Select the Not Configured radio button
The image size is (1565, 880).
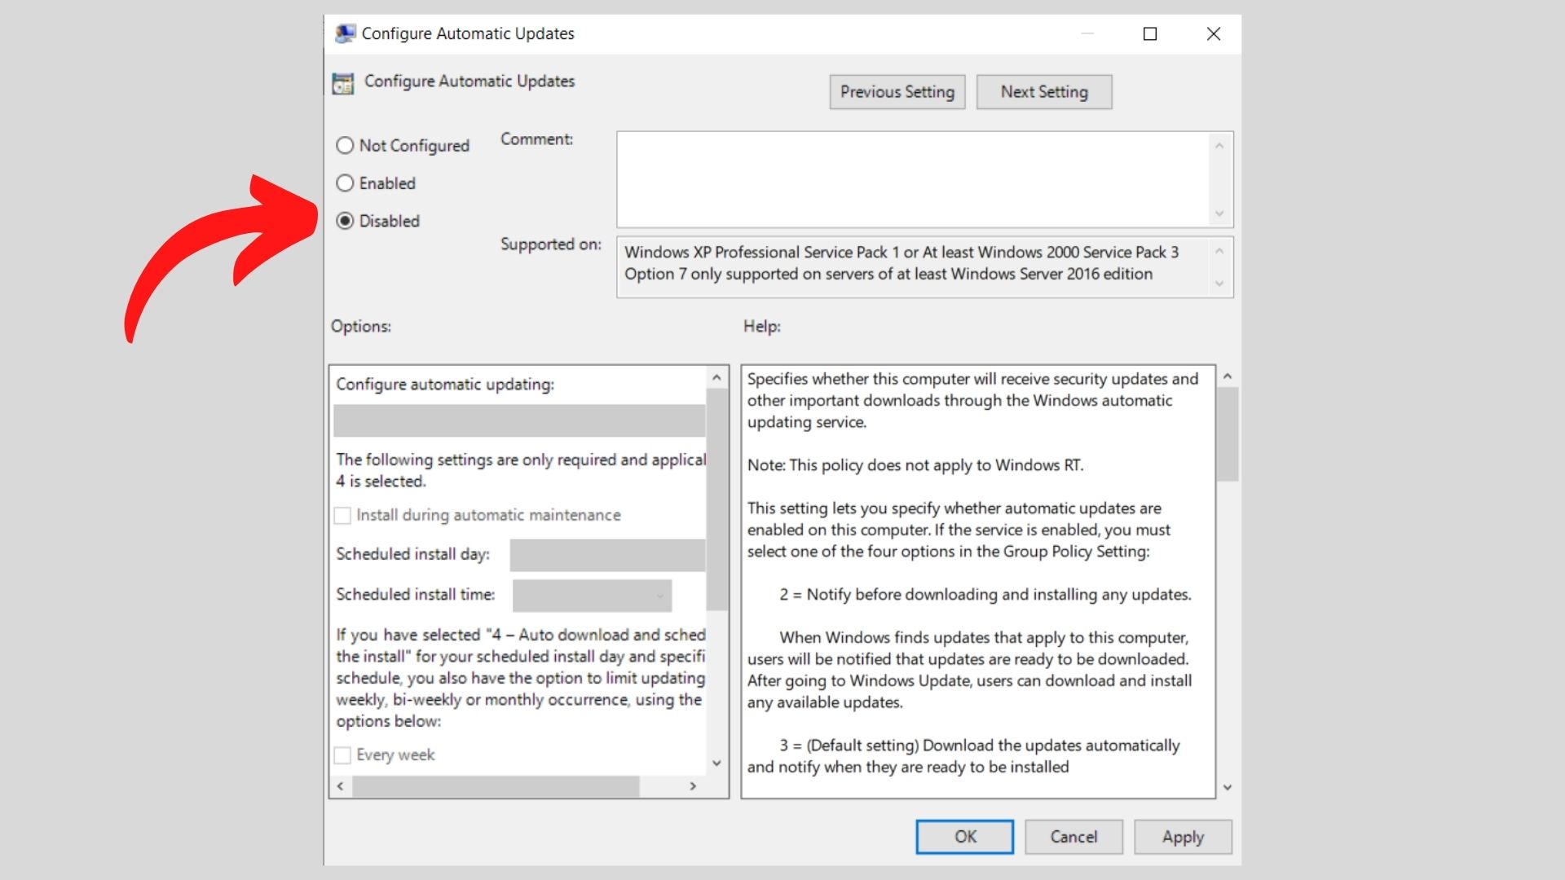point(345,145)
